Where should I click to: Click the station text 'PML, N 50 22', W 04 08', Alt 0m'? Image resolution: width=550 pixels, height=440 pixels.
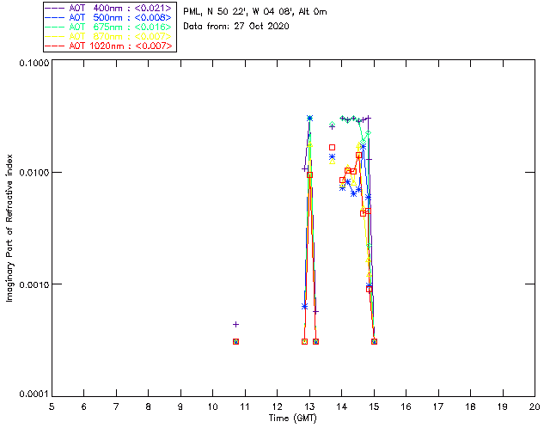pos(255,12)
